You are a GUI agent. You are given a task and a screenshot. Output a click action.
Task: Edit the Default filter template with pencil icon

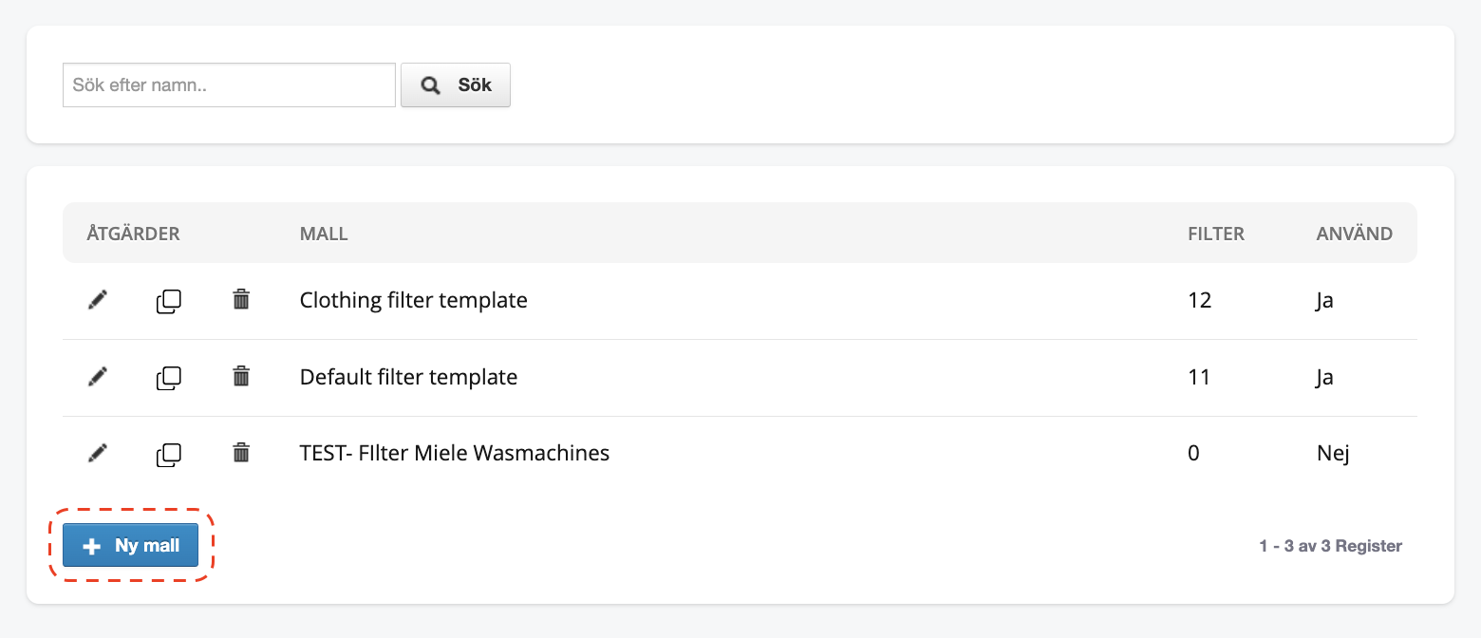point(97,377)
